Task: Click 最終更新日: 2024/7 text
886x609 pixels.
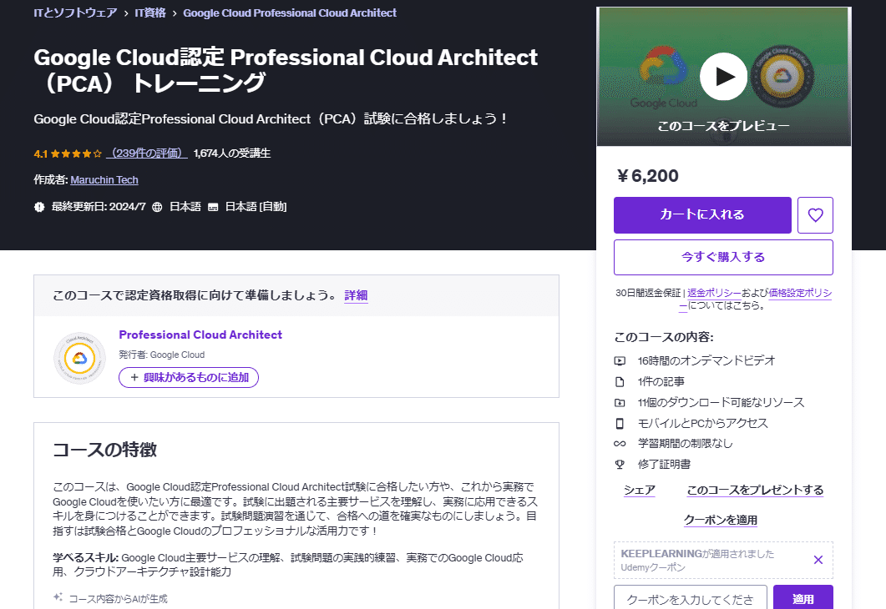Action: click(x=99, y=207)
